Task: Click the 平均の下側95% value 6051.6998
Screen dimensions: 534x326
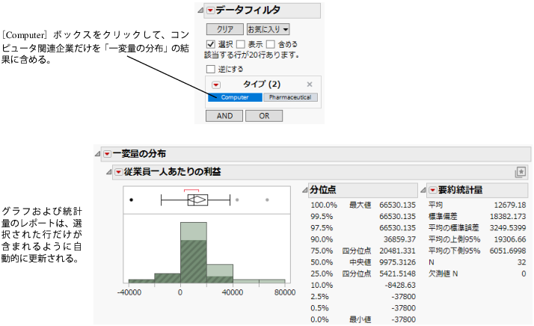Action: pos(508,251)
